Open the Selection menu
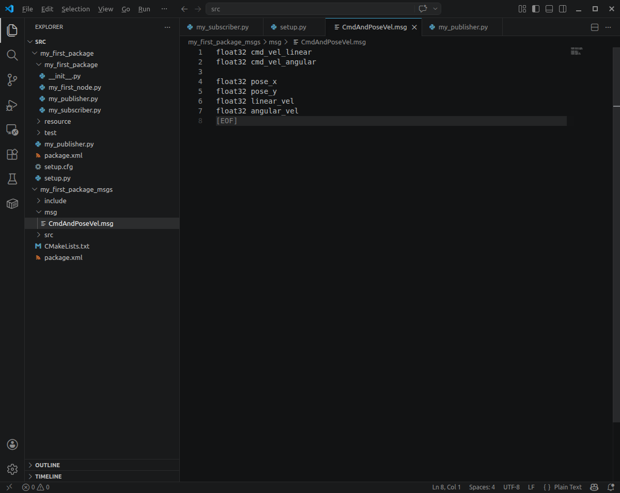 [75, 9]
